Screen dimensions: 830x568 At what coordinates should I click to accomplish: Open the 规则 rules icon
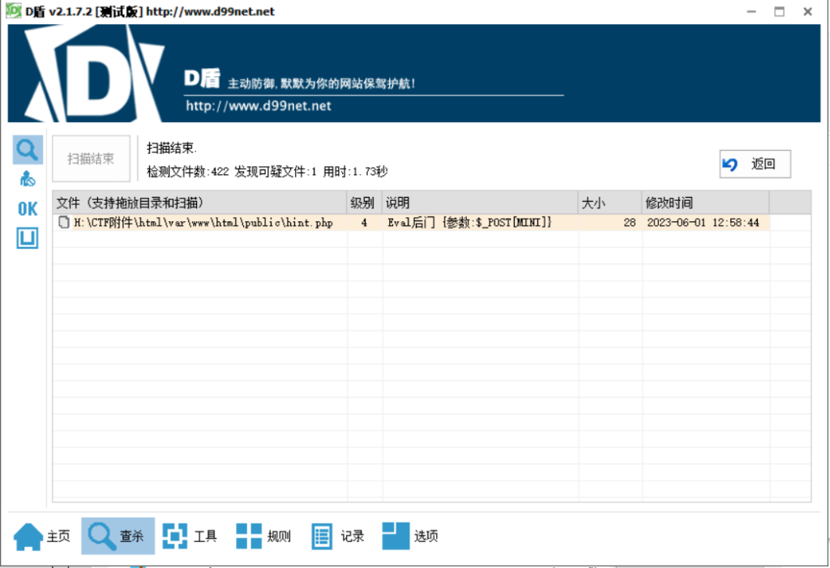coord(247,535)
